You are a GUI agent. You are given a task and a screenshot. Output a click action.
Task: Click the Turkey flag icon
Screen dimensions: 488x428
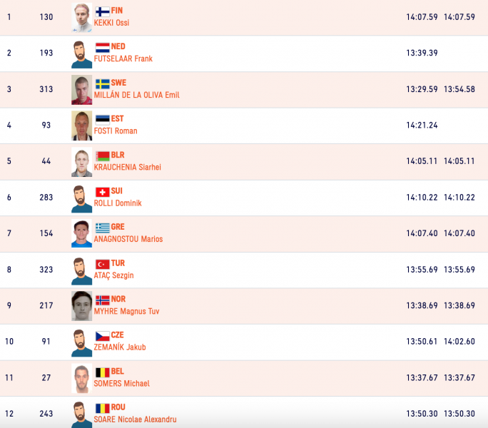coord(103,264)
